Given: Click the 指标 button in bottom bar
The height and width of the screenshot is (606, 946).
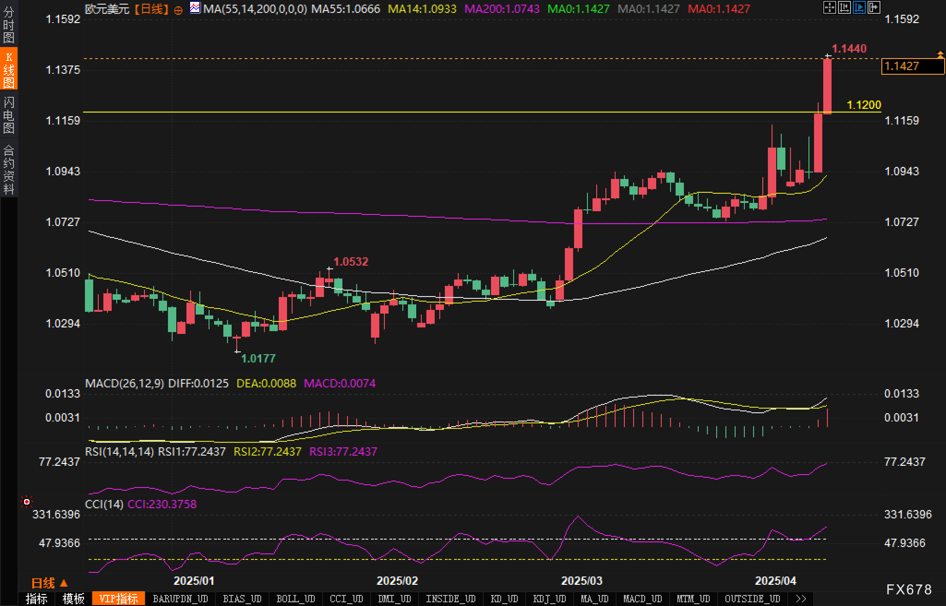Looking at the screenshot, I should click(36, 599).
